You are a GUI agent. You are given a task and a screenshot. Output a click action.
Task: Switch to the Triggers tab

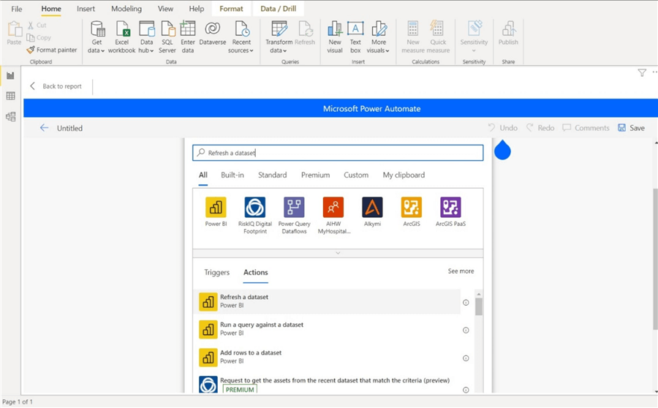coord(216,272)
